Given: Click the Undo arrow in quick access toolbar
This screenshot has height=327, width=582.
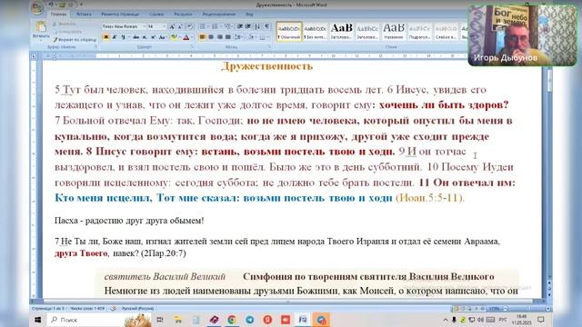Looking at the screenshot, I should (x=52, y=5).
